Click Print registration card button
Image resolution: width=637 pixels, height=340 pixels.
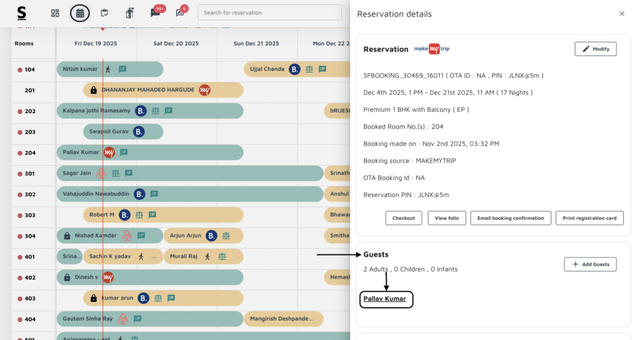pyautogui.click(x=589, y=218)
